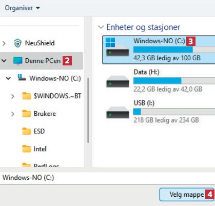Click the USB (I:) drive icon
The width and height of the screenshot is (215, 206).
click(118, 113)
